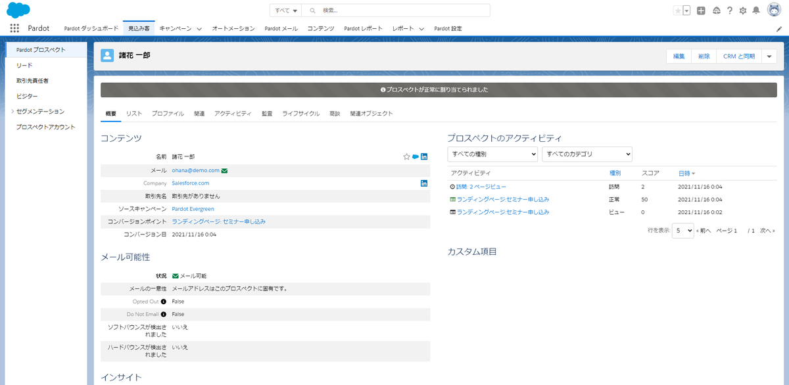Change the rows displayed dropdown showing 5

point(682,231)
